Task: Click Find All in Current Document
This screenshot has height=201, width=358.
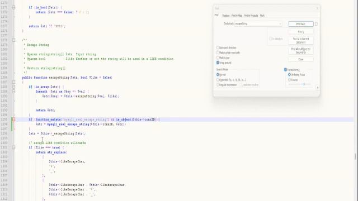Action: click(301, 41)
